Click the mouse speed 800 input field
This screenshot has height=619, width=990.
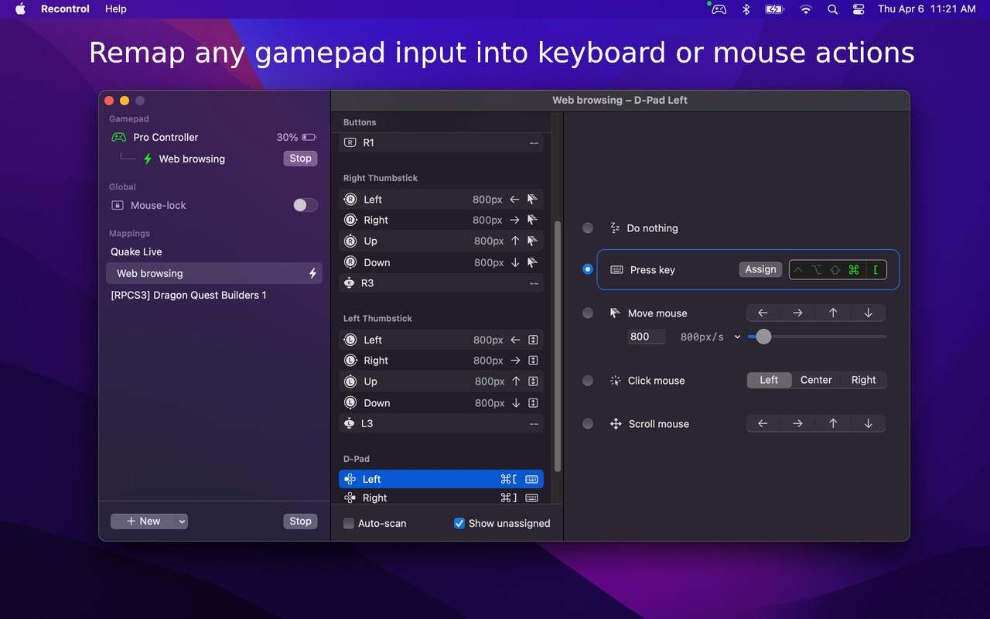tap(647, 337)
